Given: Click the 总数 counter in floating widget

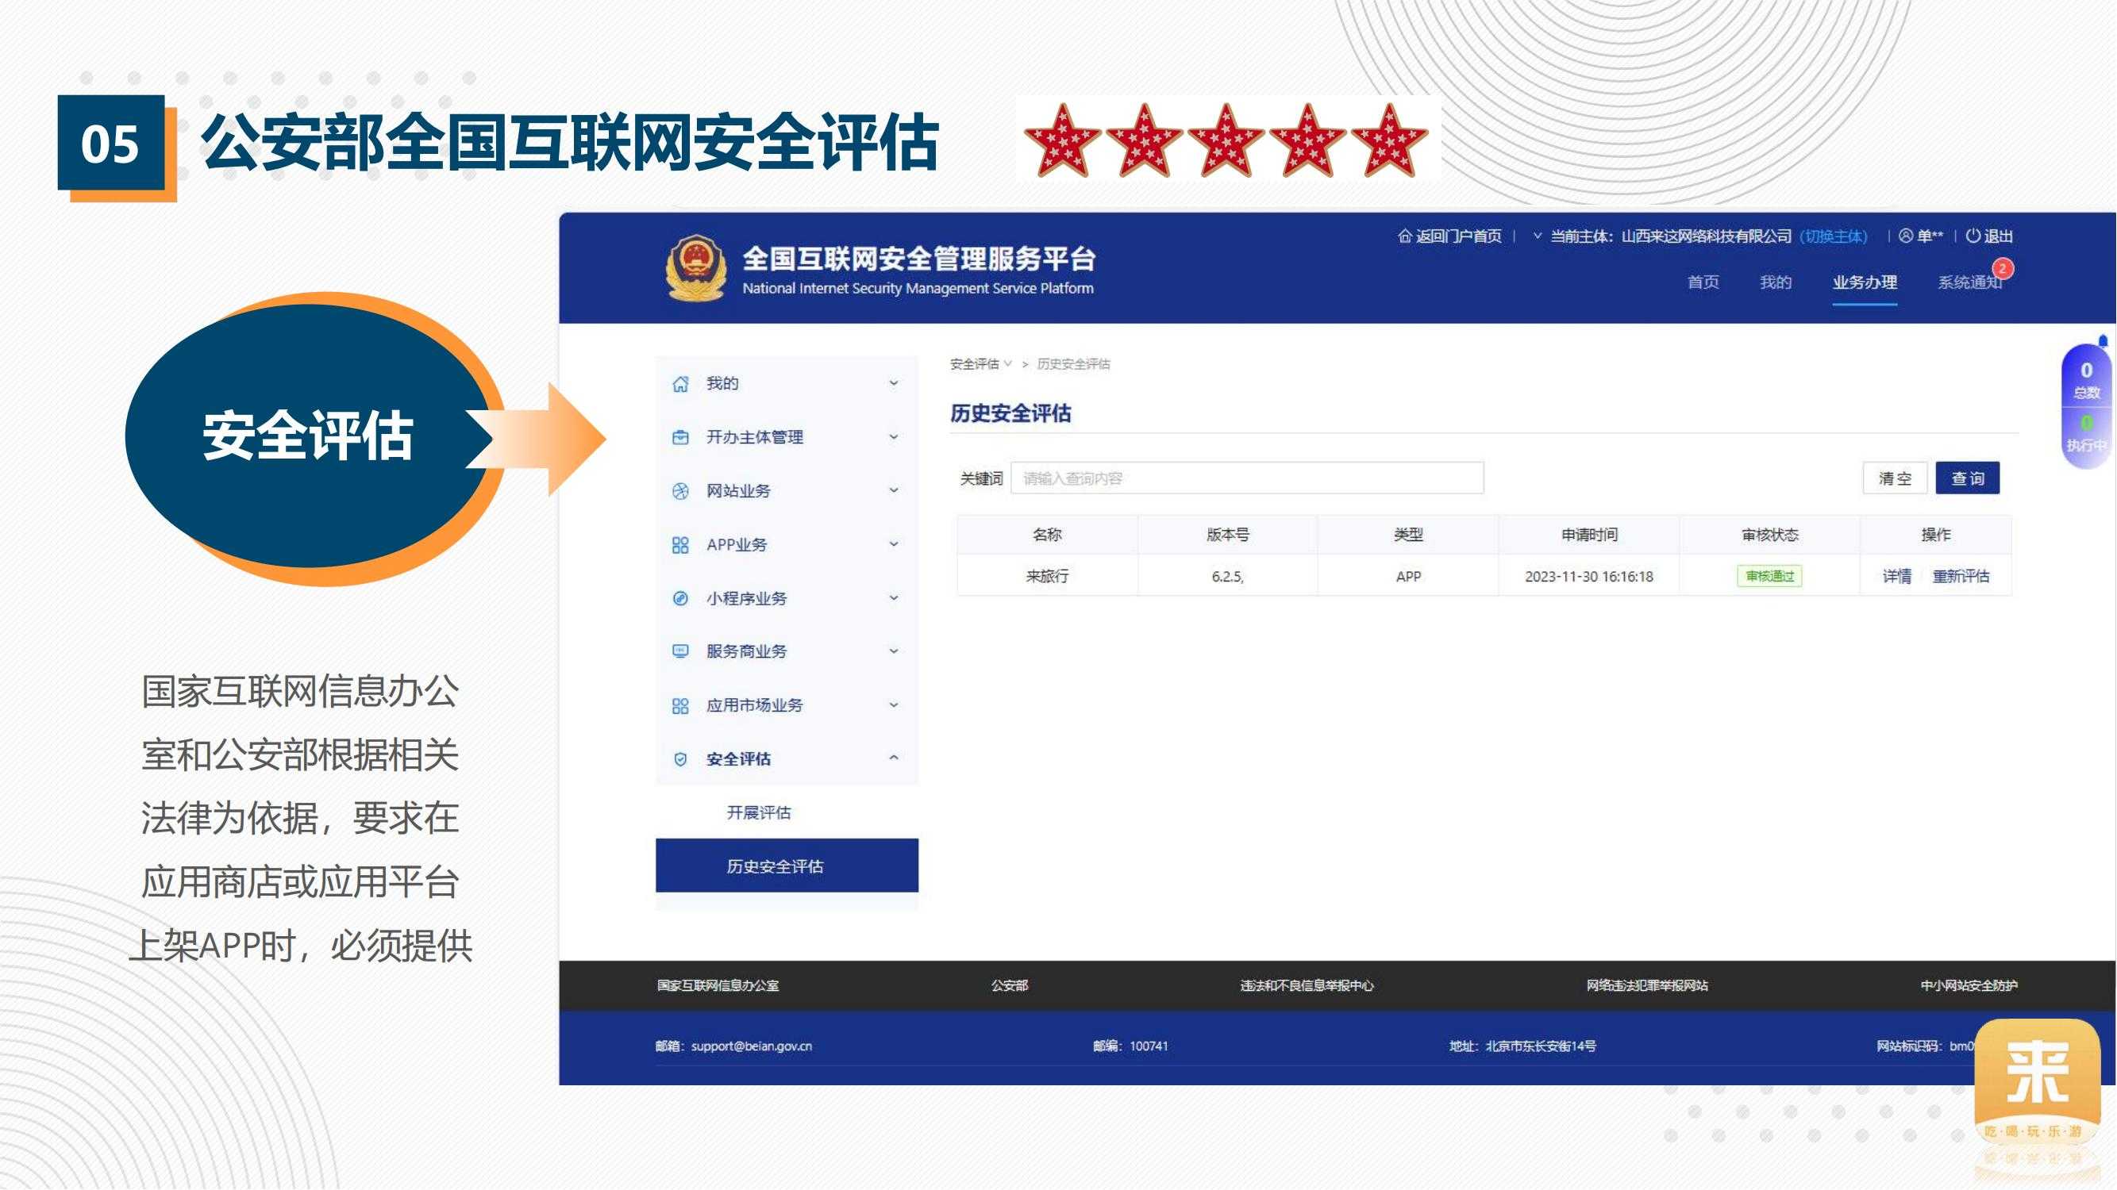Looking at the screenshot, I should tap(2086, 381).
